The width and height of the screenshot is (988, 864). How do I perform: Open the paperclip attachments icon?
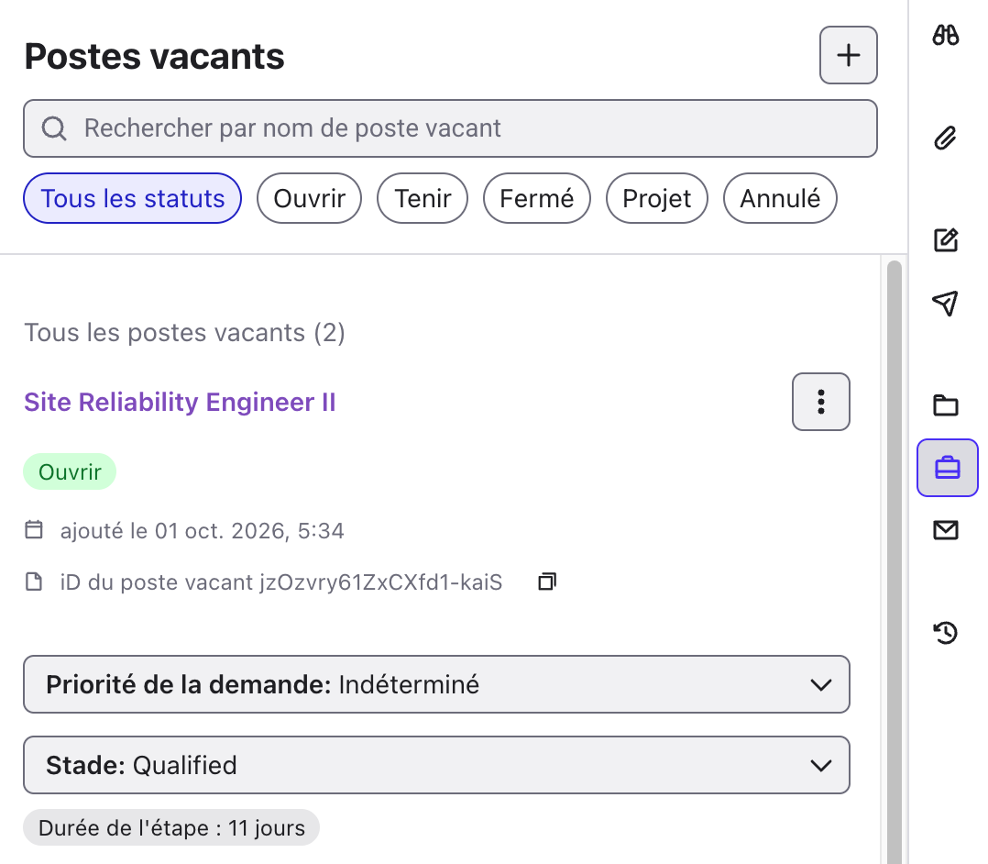point(945,138)
